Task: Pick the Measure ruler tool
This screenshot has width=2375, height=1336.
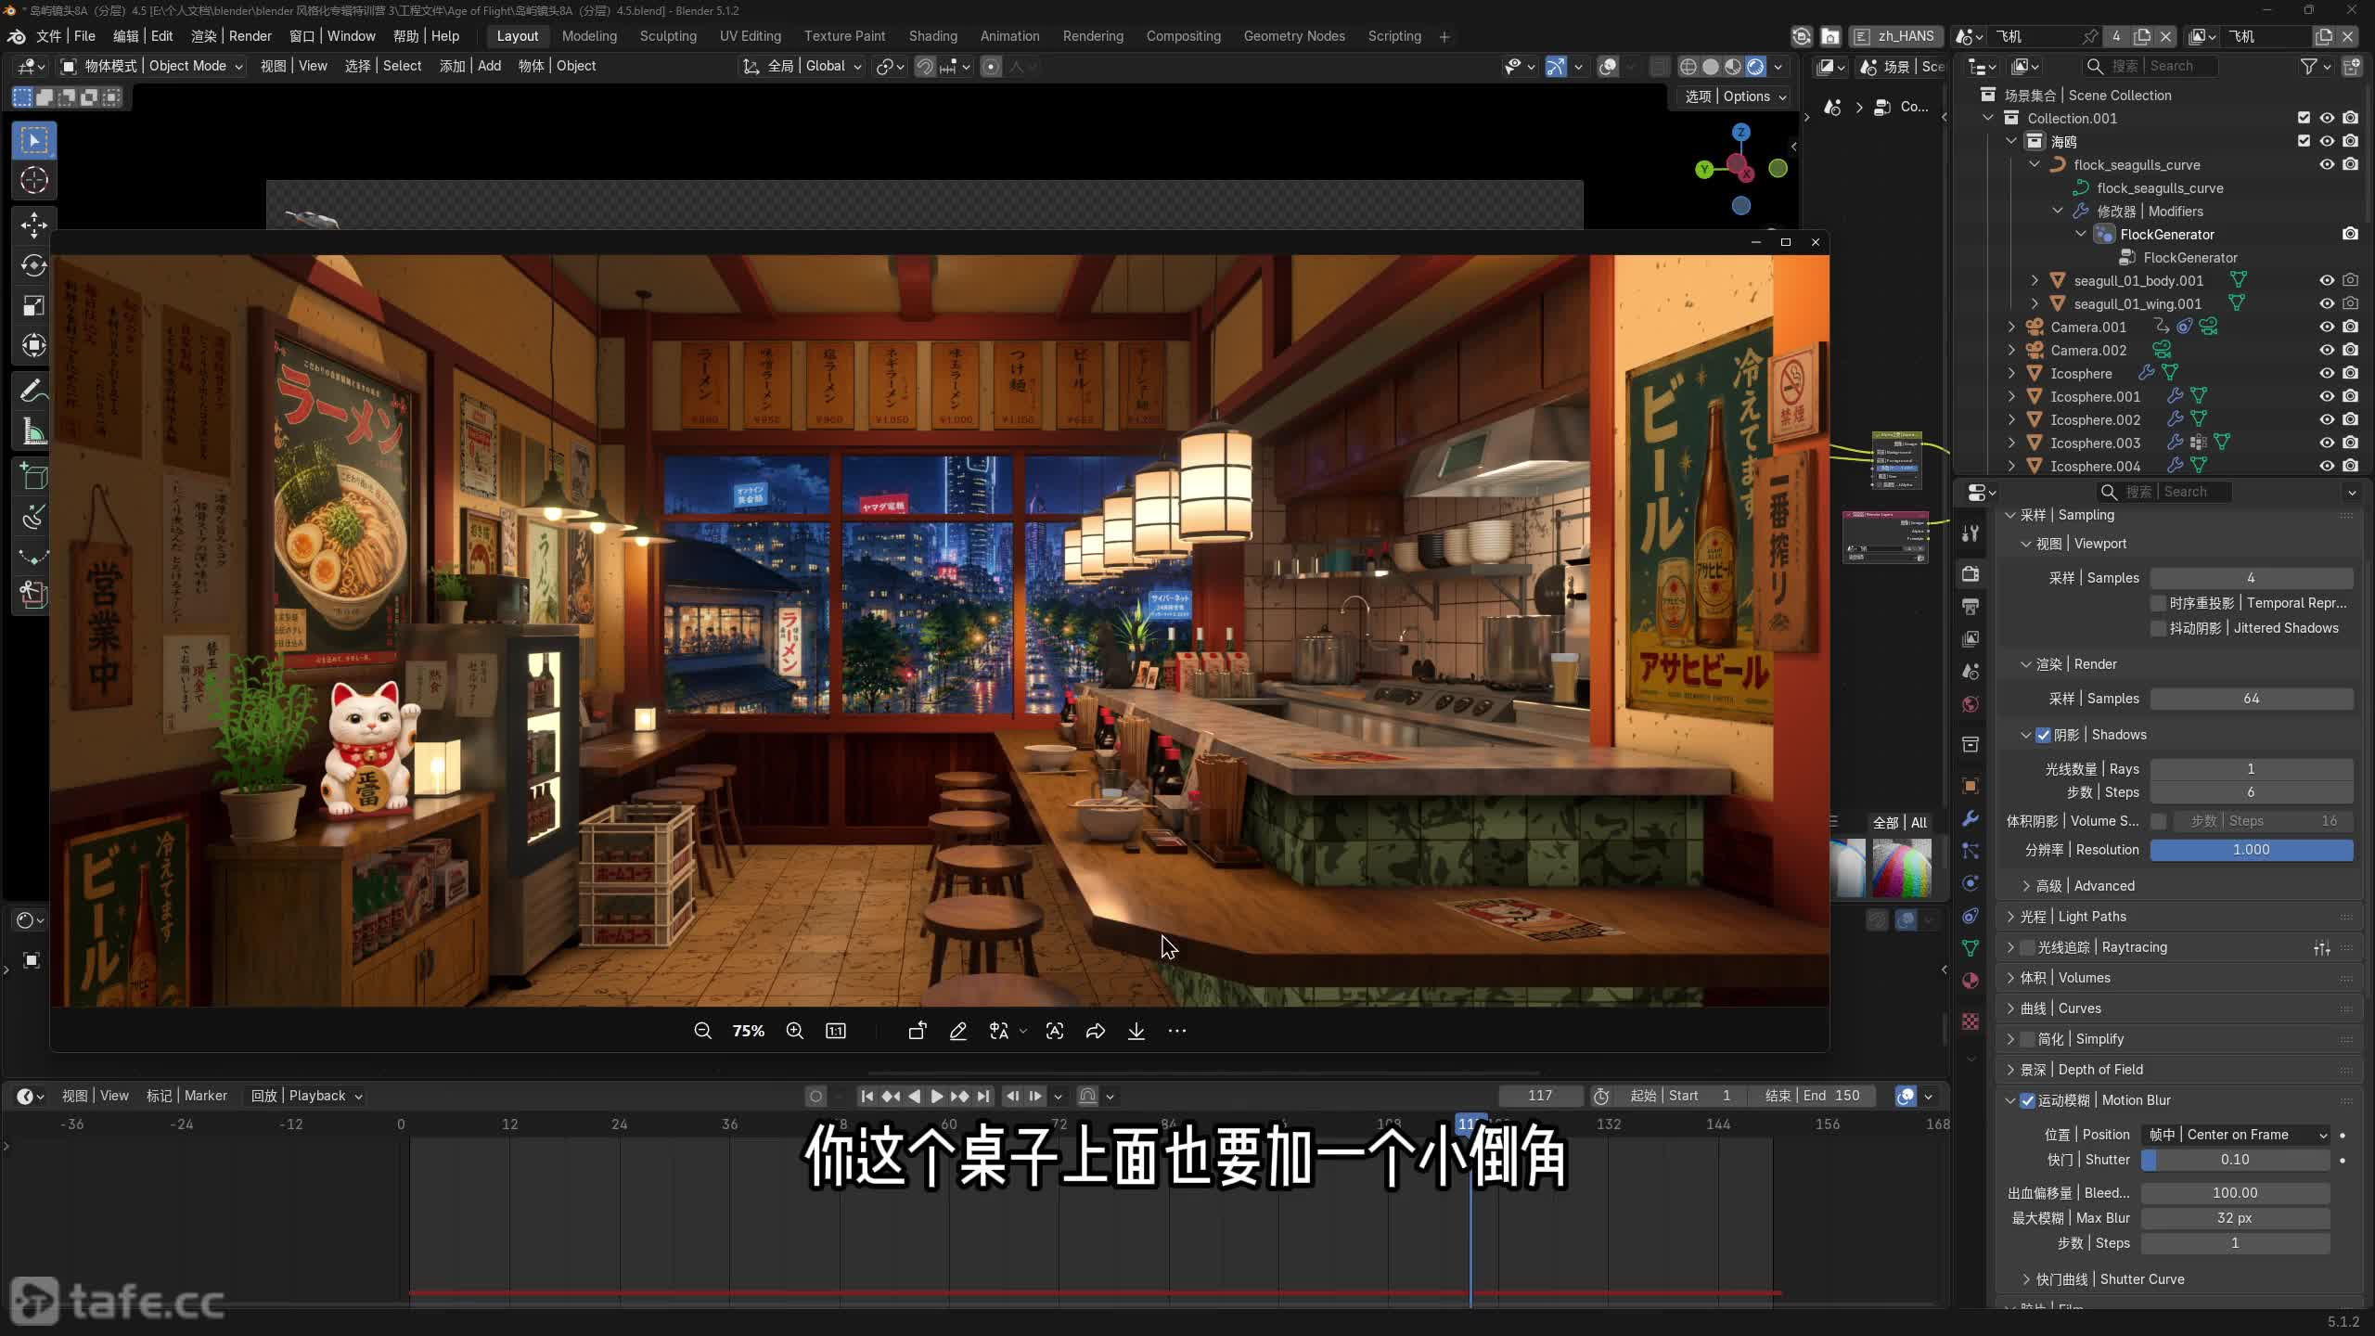Action: point(34,430)
